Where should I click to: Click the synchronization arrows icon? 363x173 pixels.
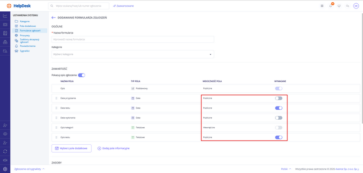pyautogui.click(x=5, y=151)
